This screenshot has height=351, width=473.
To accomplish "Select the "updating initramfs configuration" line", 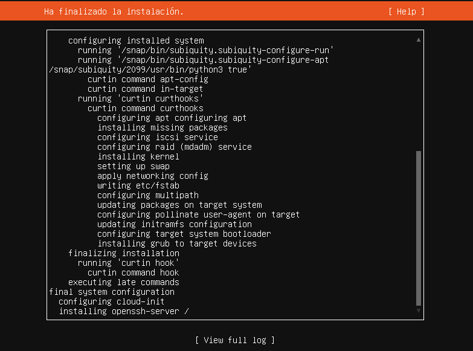I will click(175, 224).
